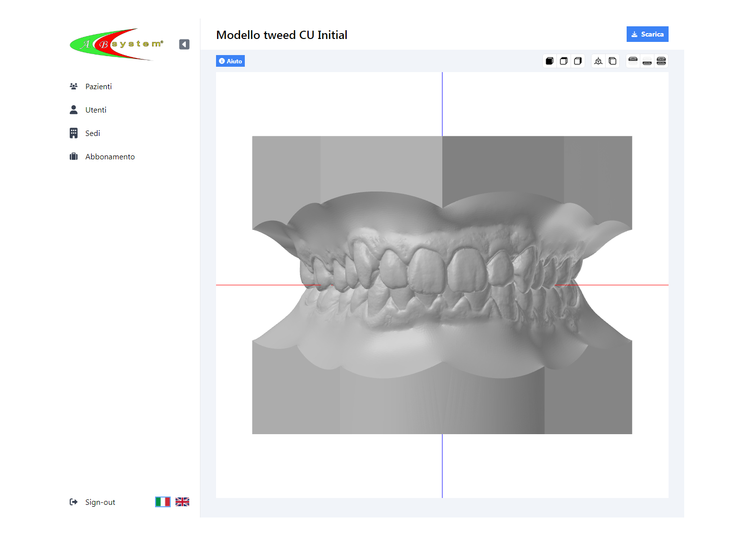This screenshot has width=751, height=536.
Task: Show only the lower dental arch
Action: 647,61
